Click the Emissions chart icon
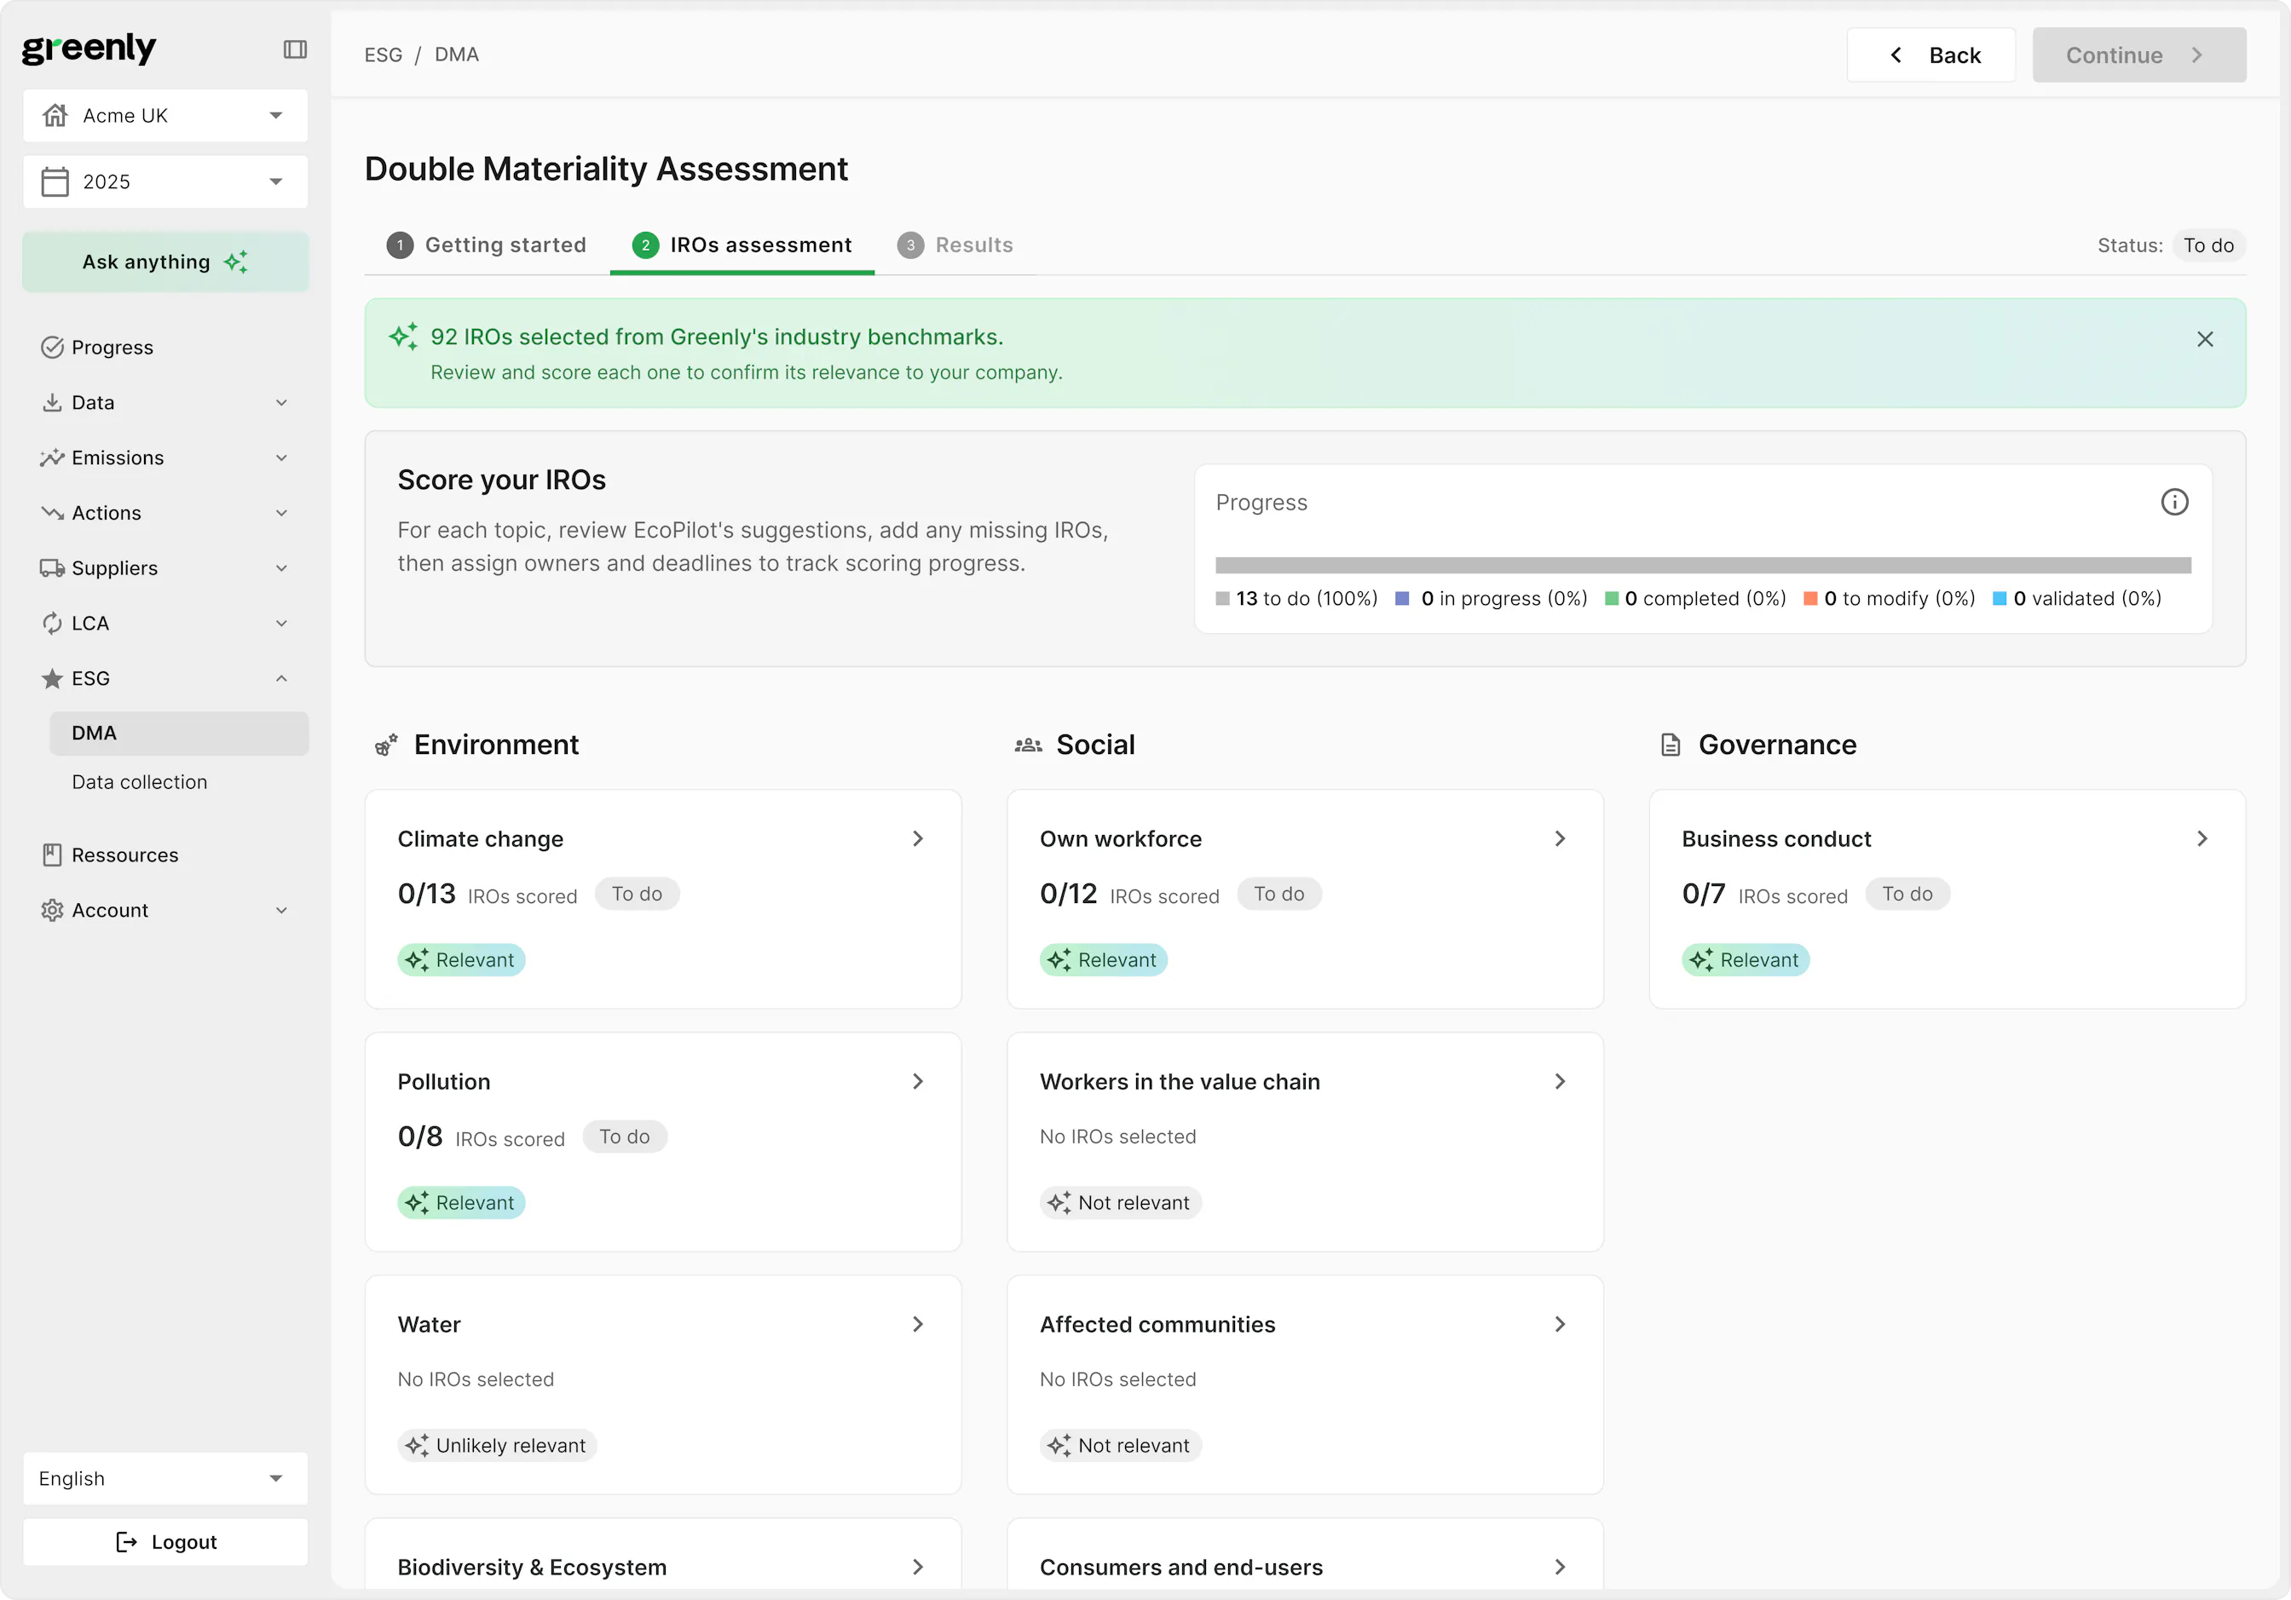 pyautogui.click(x=52, y=458)
